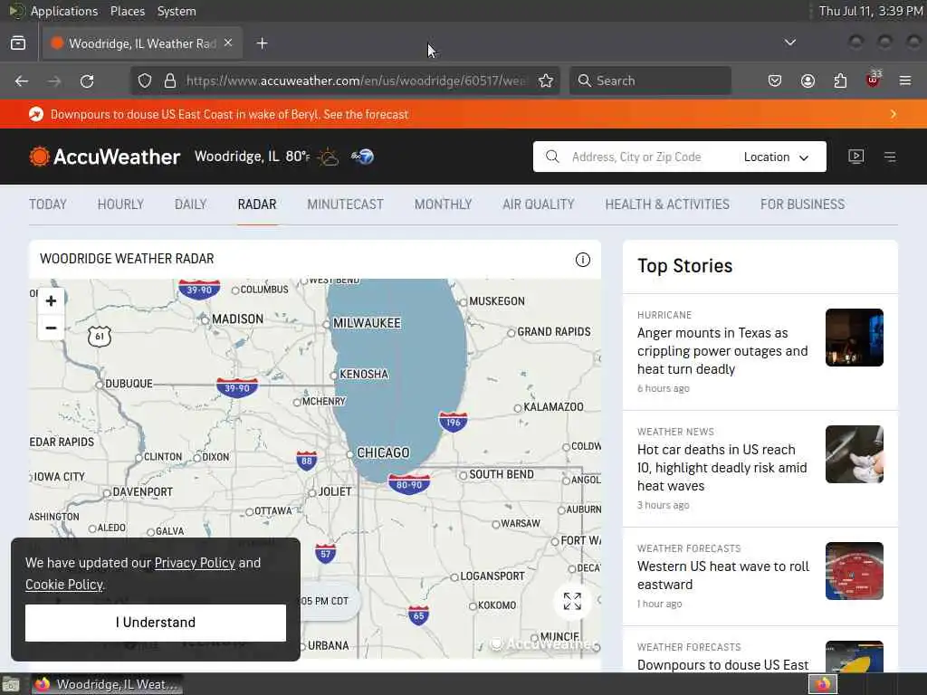The image size is (927, 695).
Task: Click the SOUTH BEND label on the map
Action: [502, 474]
